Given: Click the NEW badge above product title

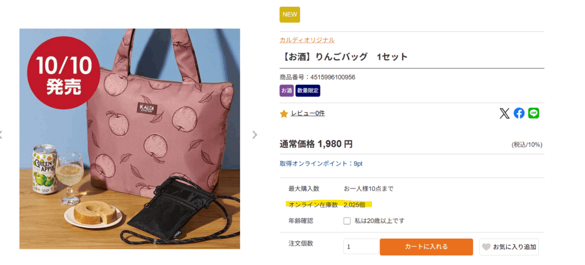Looking at the screenshot, I should pyautogui.click(x=290, y=14).
